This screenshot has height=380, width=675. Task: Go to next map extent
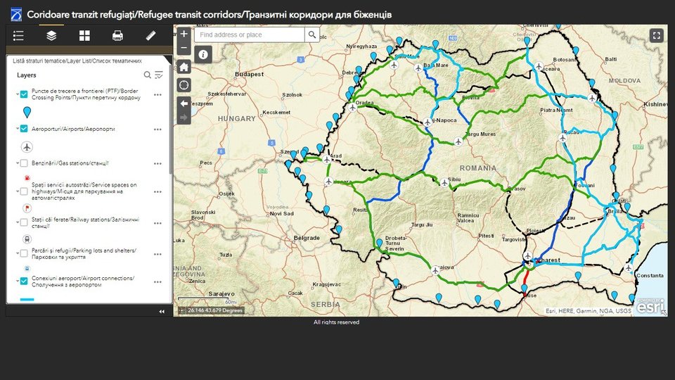click(184, 118)
